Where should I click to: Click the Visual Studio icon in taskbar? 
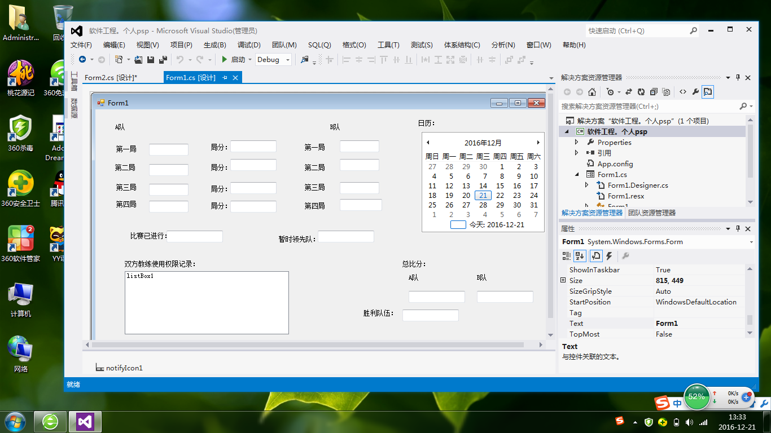[x=85, y=422]
